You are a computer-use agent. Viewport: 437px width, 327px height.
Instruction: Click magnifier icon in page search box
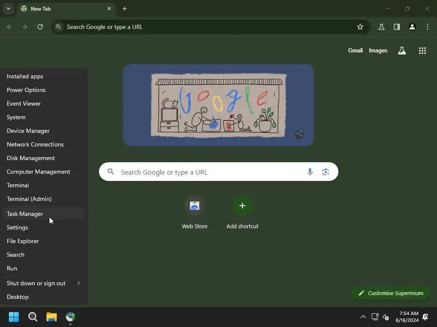pyautogui.click(x=111, y=172)
